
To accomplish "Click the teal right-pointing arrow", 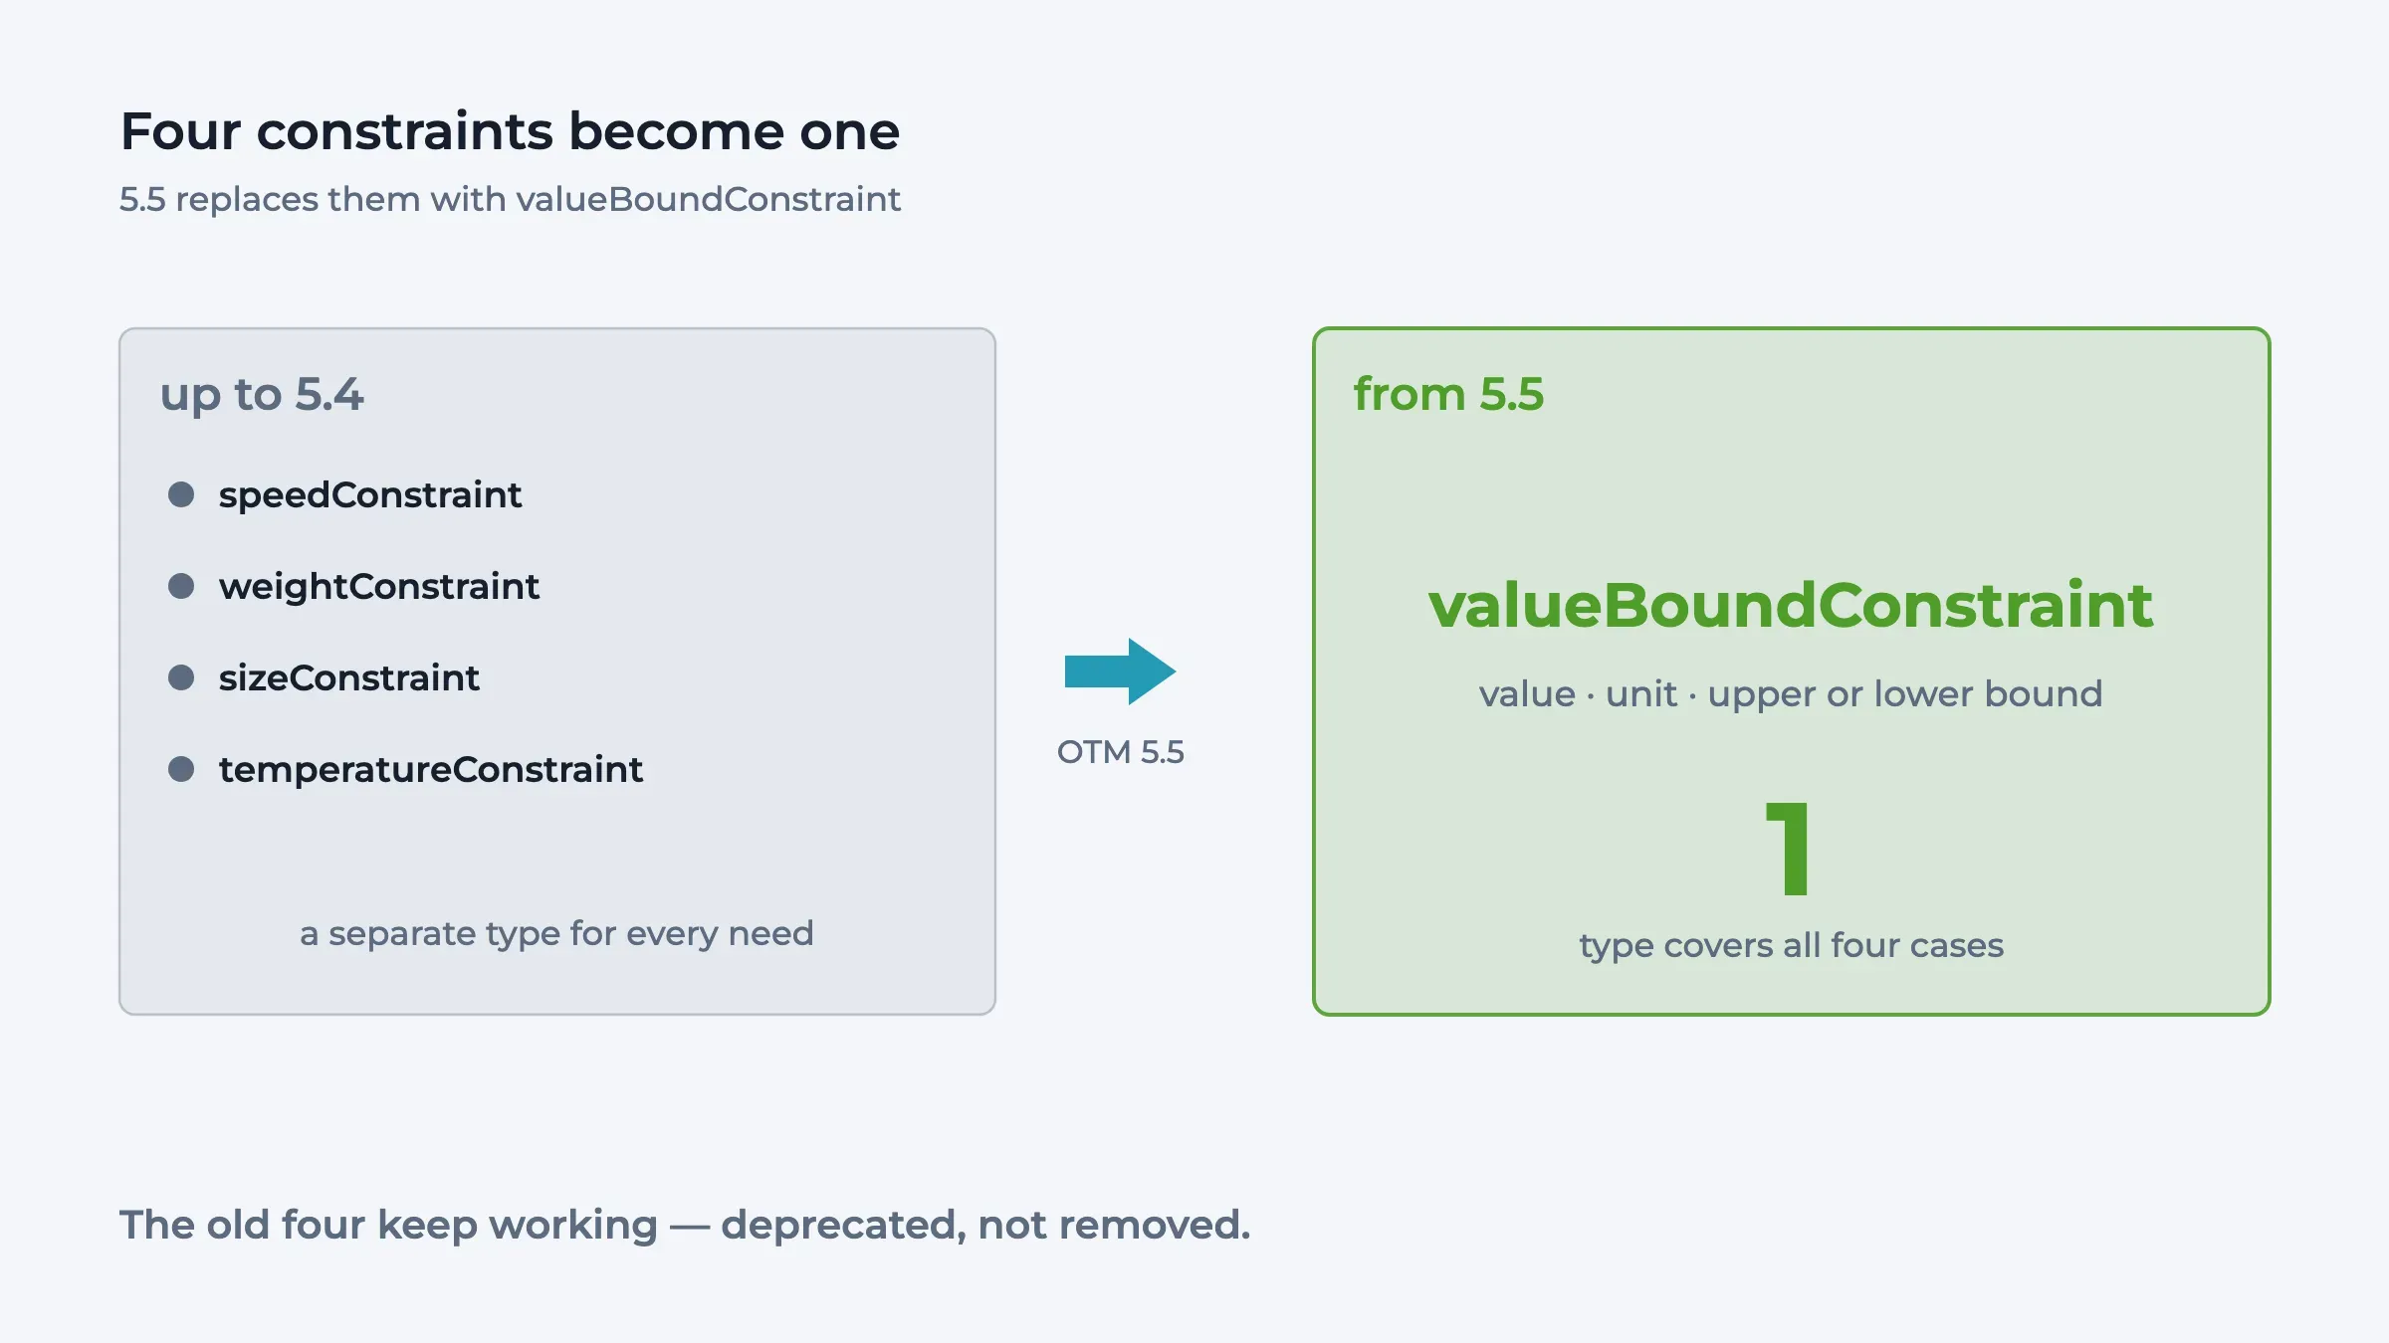I will coord(1120,671).
